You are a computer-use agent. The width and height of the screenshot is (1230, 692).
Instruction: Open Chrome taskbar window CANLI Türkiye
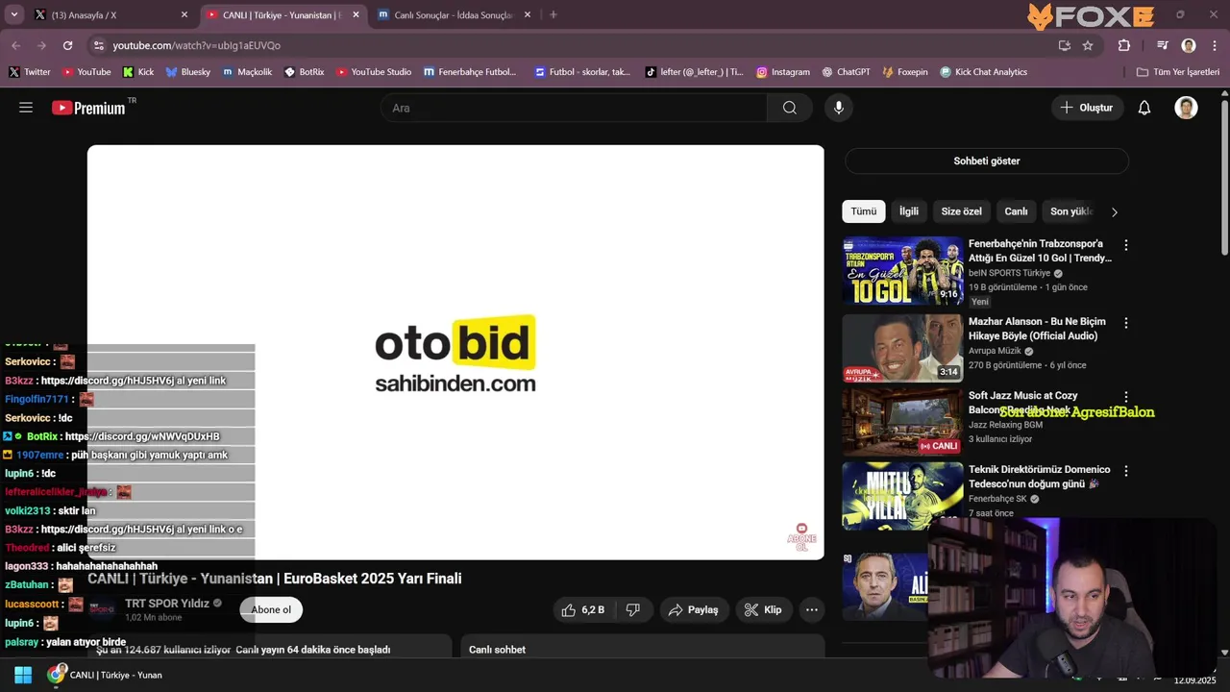pos(108,675)
